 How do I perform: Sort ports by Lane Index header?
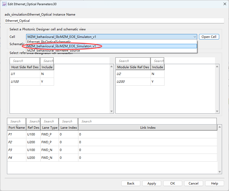tap(69, 128)
